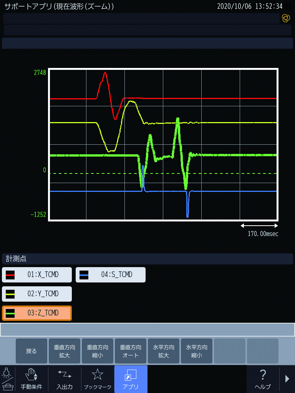This screenshot has width=295, height=393.
Task: Click 水平方向 縮小 button
Action: click(x=197, y=351)
